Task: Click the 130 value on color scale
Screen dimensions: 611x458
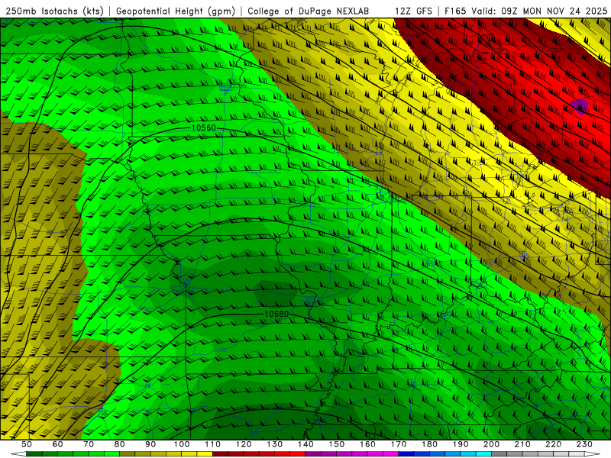Action: (x=275, y=444)
